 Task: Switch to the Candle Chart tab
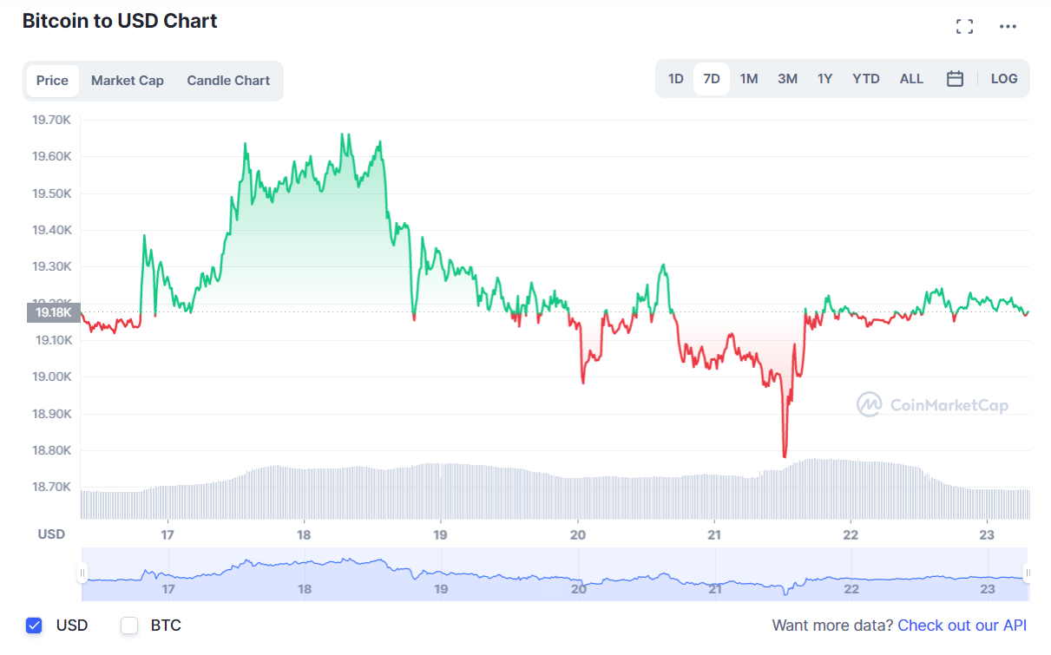228,80
